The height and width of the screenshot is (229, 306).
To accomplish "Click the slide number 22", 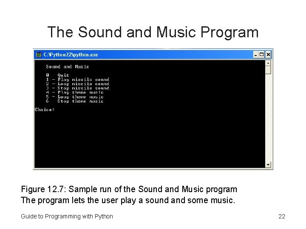I will (x=282, y=216).
